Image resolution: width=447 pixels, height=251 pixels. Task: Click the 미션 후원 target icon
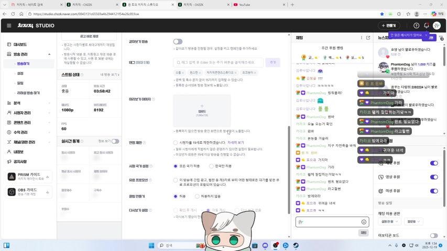coord(380,191)
